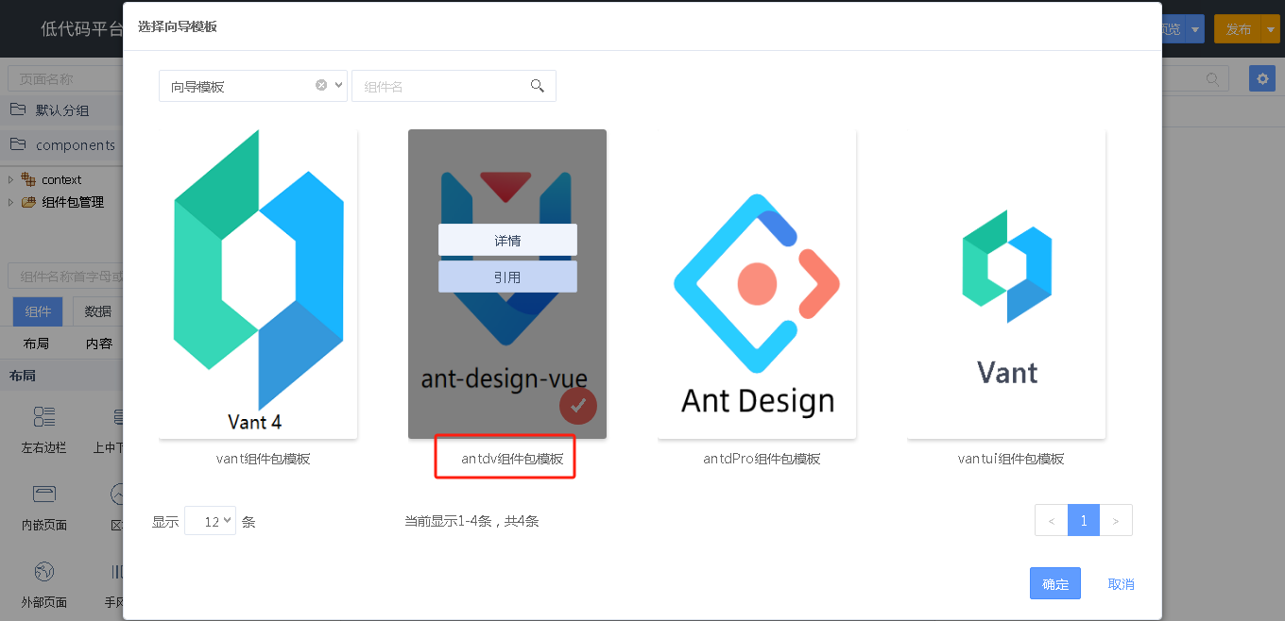This screenshot has width=1285, height=621.
Task: Click the 详情 button on antdv template
Action: [507, 240]
